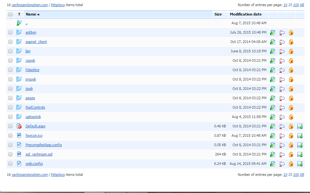Image resolution: width=310 pixels, height=193 pixels.
Task: Sort by the Modification date column
Action: pos(246,14)
